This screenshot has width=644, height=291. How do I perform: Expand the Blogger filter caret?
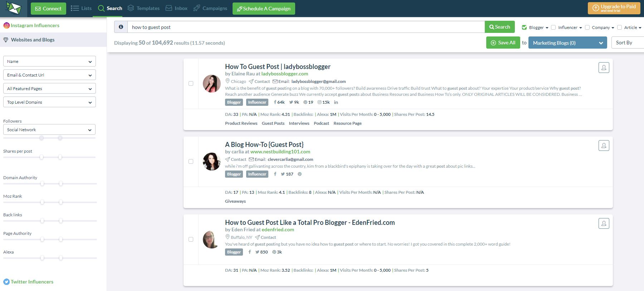(x=547, y=28)
